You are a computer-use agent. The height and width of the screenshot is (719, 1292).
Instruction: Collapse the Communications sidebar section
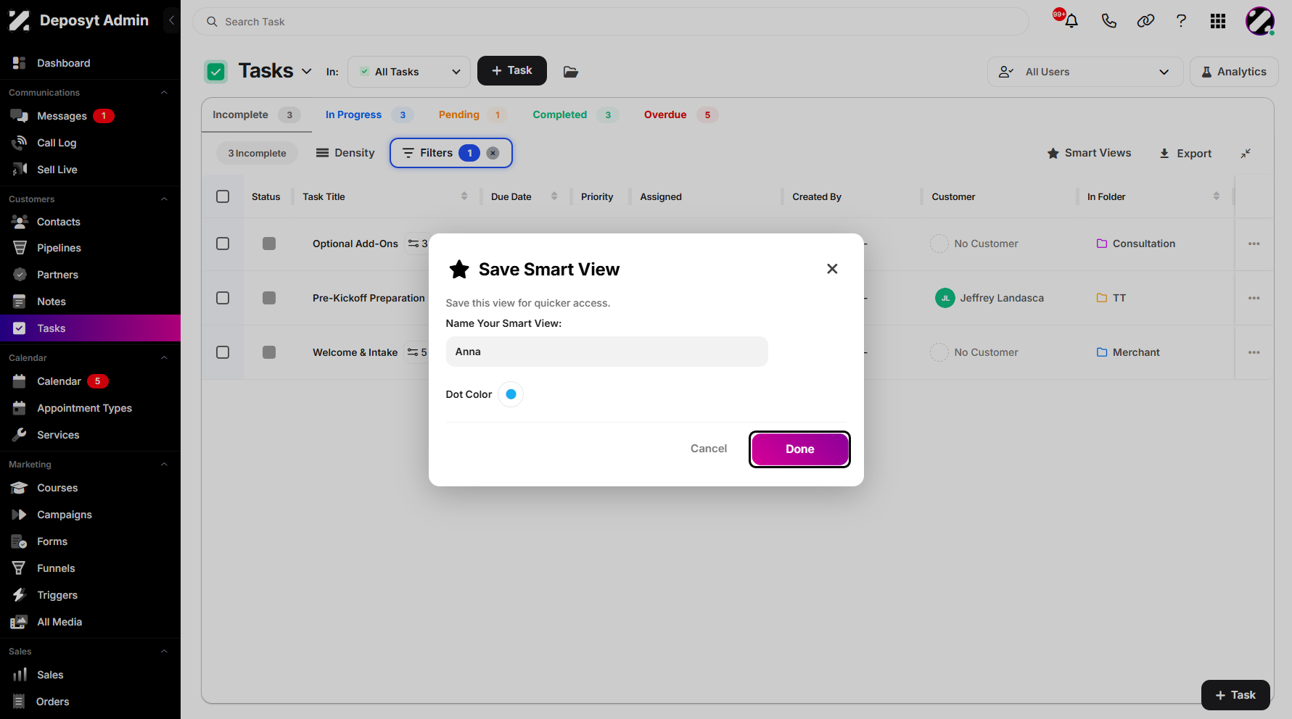coord(164,93)
